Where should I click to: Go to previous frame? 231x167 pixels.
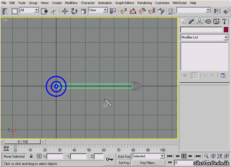tap(178, 156)
